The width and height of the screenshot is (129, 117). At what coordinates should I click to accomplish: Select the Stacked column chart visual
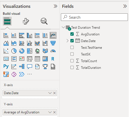point(14,35)
